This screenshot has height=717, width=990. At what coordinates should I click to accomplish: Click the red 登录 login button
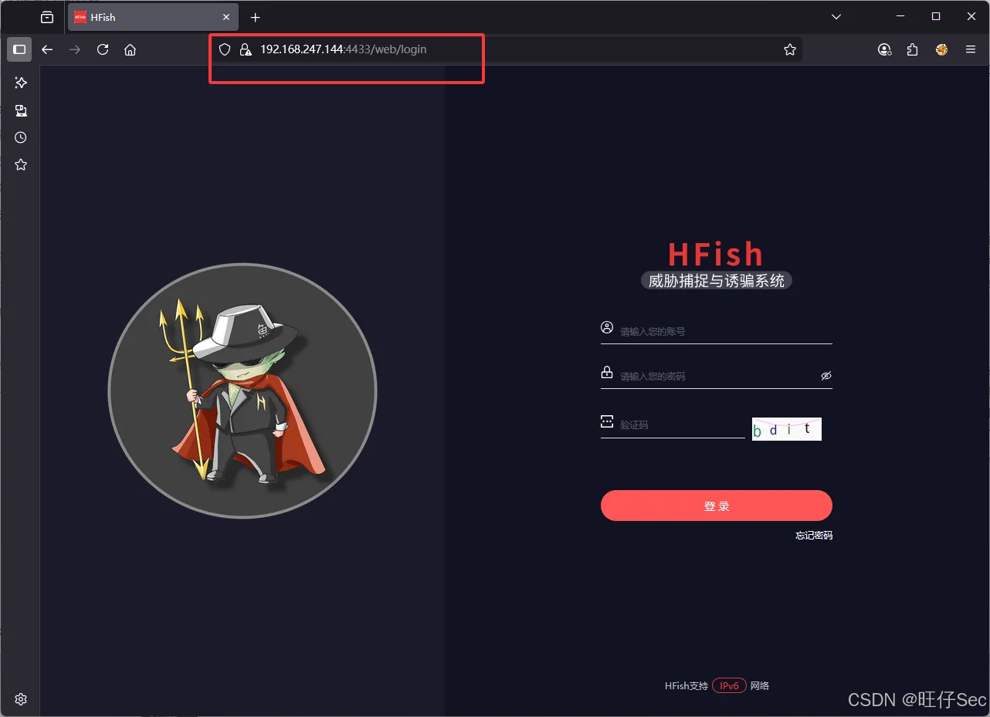coord(717,506)
